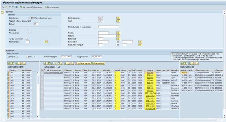Open export dropdown in Kreditor list toolbar

pyautogui.click(x=18, y=63)
